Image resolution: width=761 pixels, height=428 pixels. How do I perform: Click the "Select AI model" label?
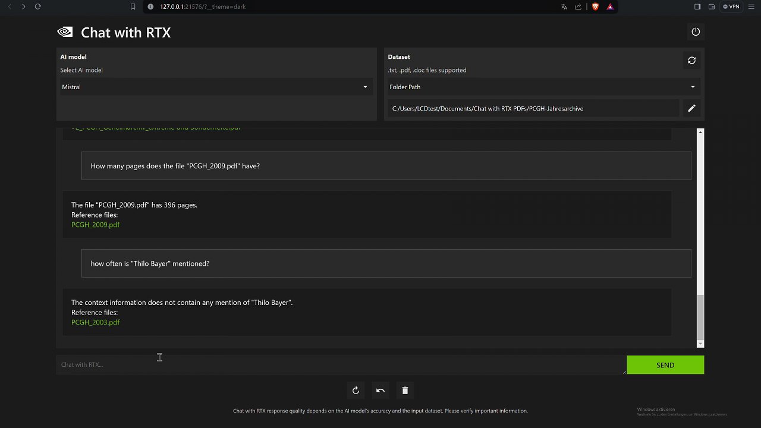[81, 70]
